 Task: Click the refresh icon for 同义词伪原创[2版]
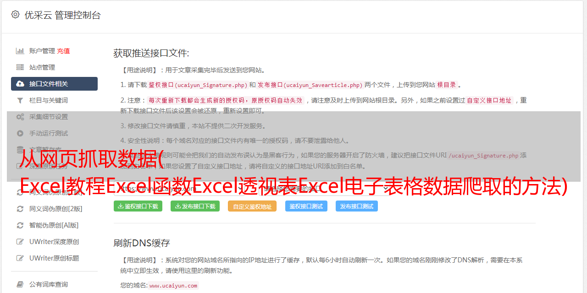click(20, 209)
